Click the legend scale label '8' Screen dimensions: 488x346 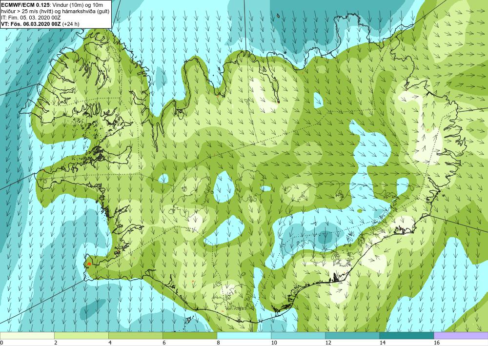[x=218, y=343]
